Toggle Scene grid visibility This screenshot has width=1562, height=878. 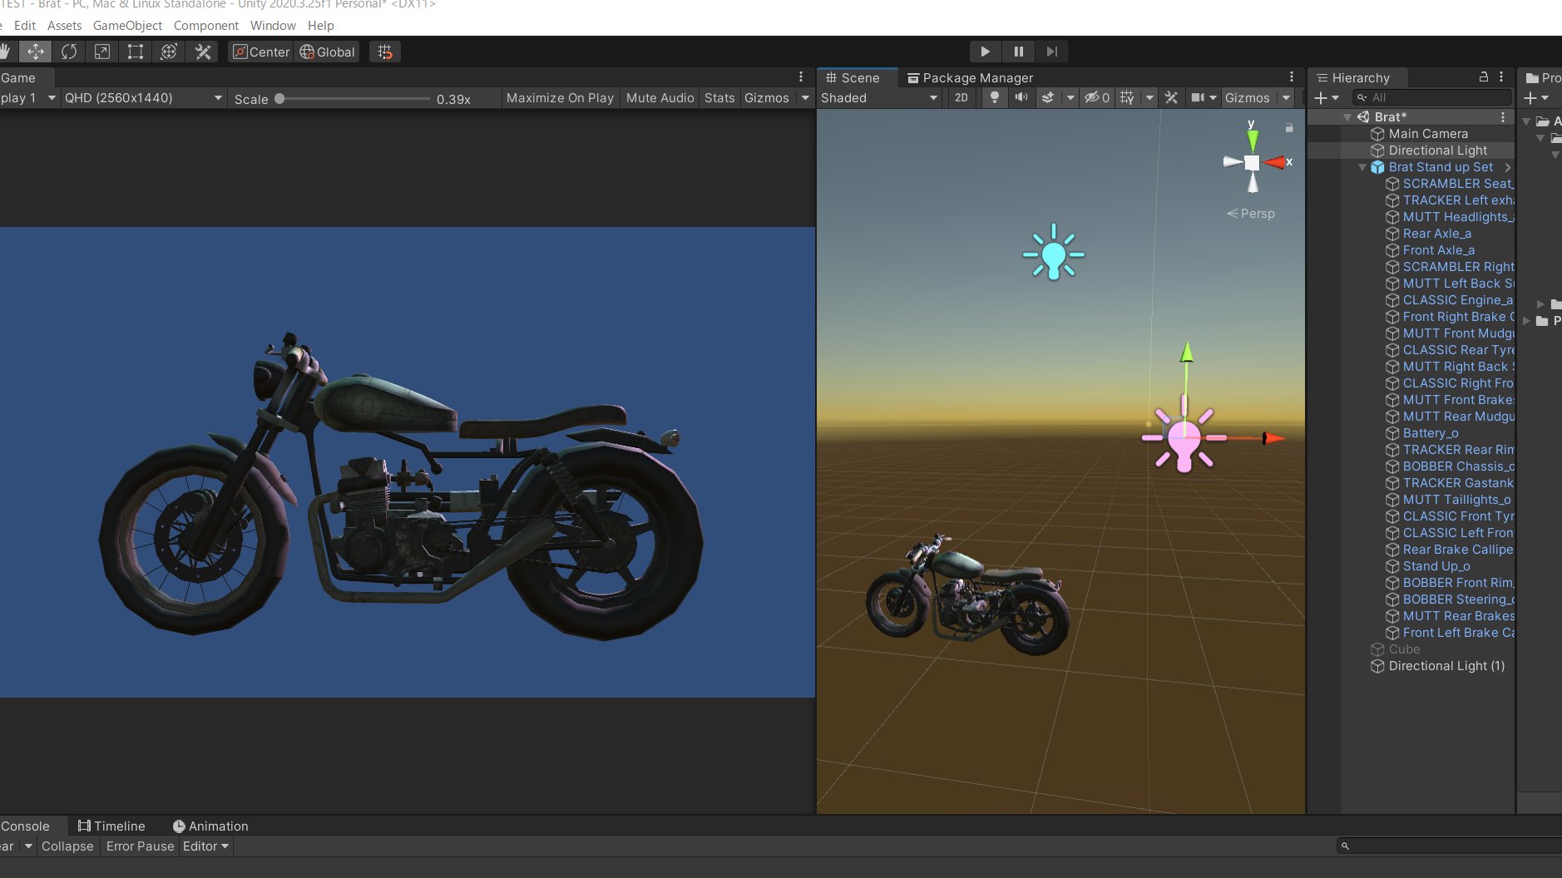[x=1127, y=97]
